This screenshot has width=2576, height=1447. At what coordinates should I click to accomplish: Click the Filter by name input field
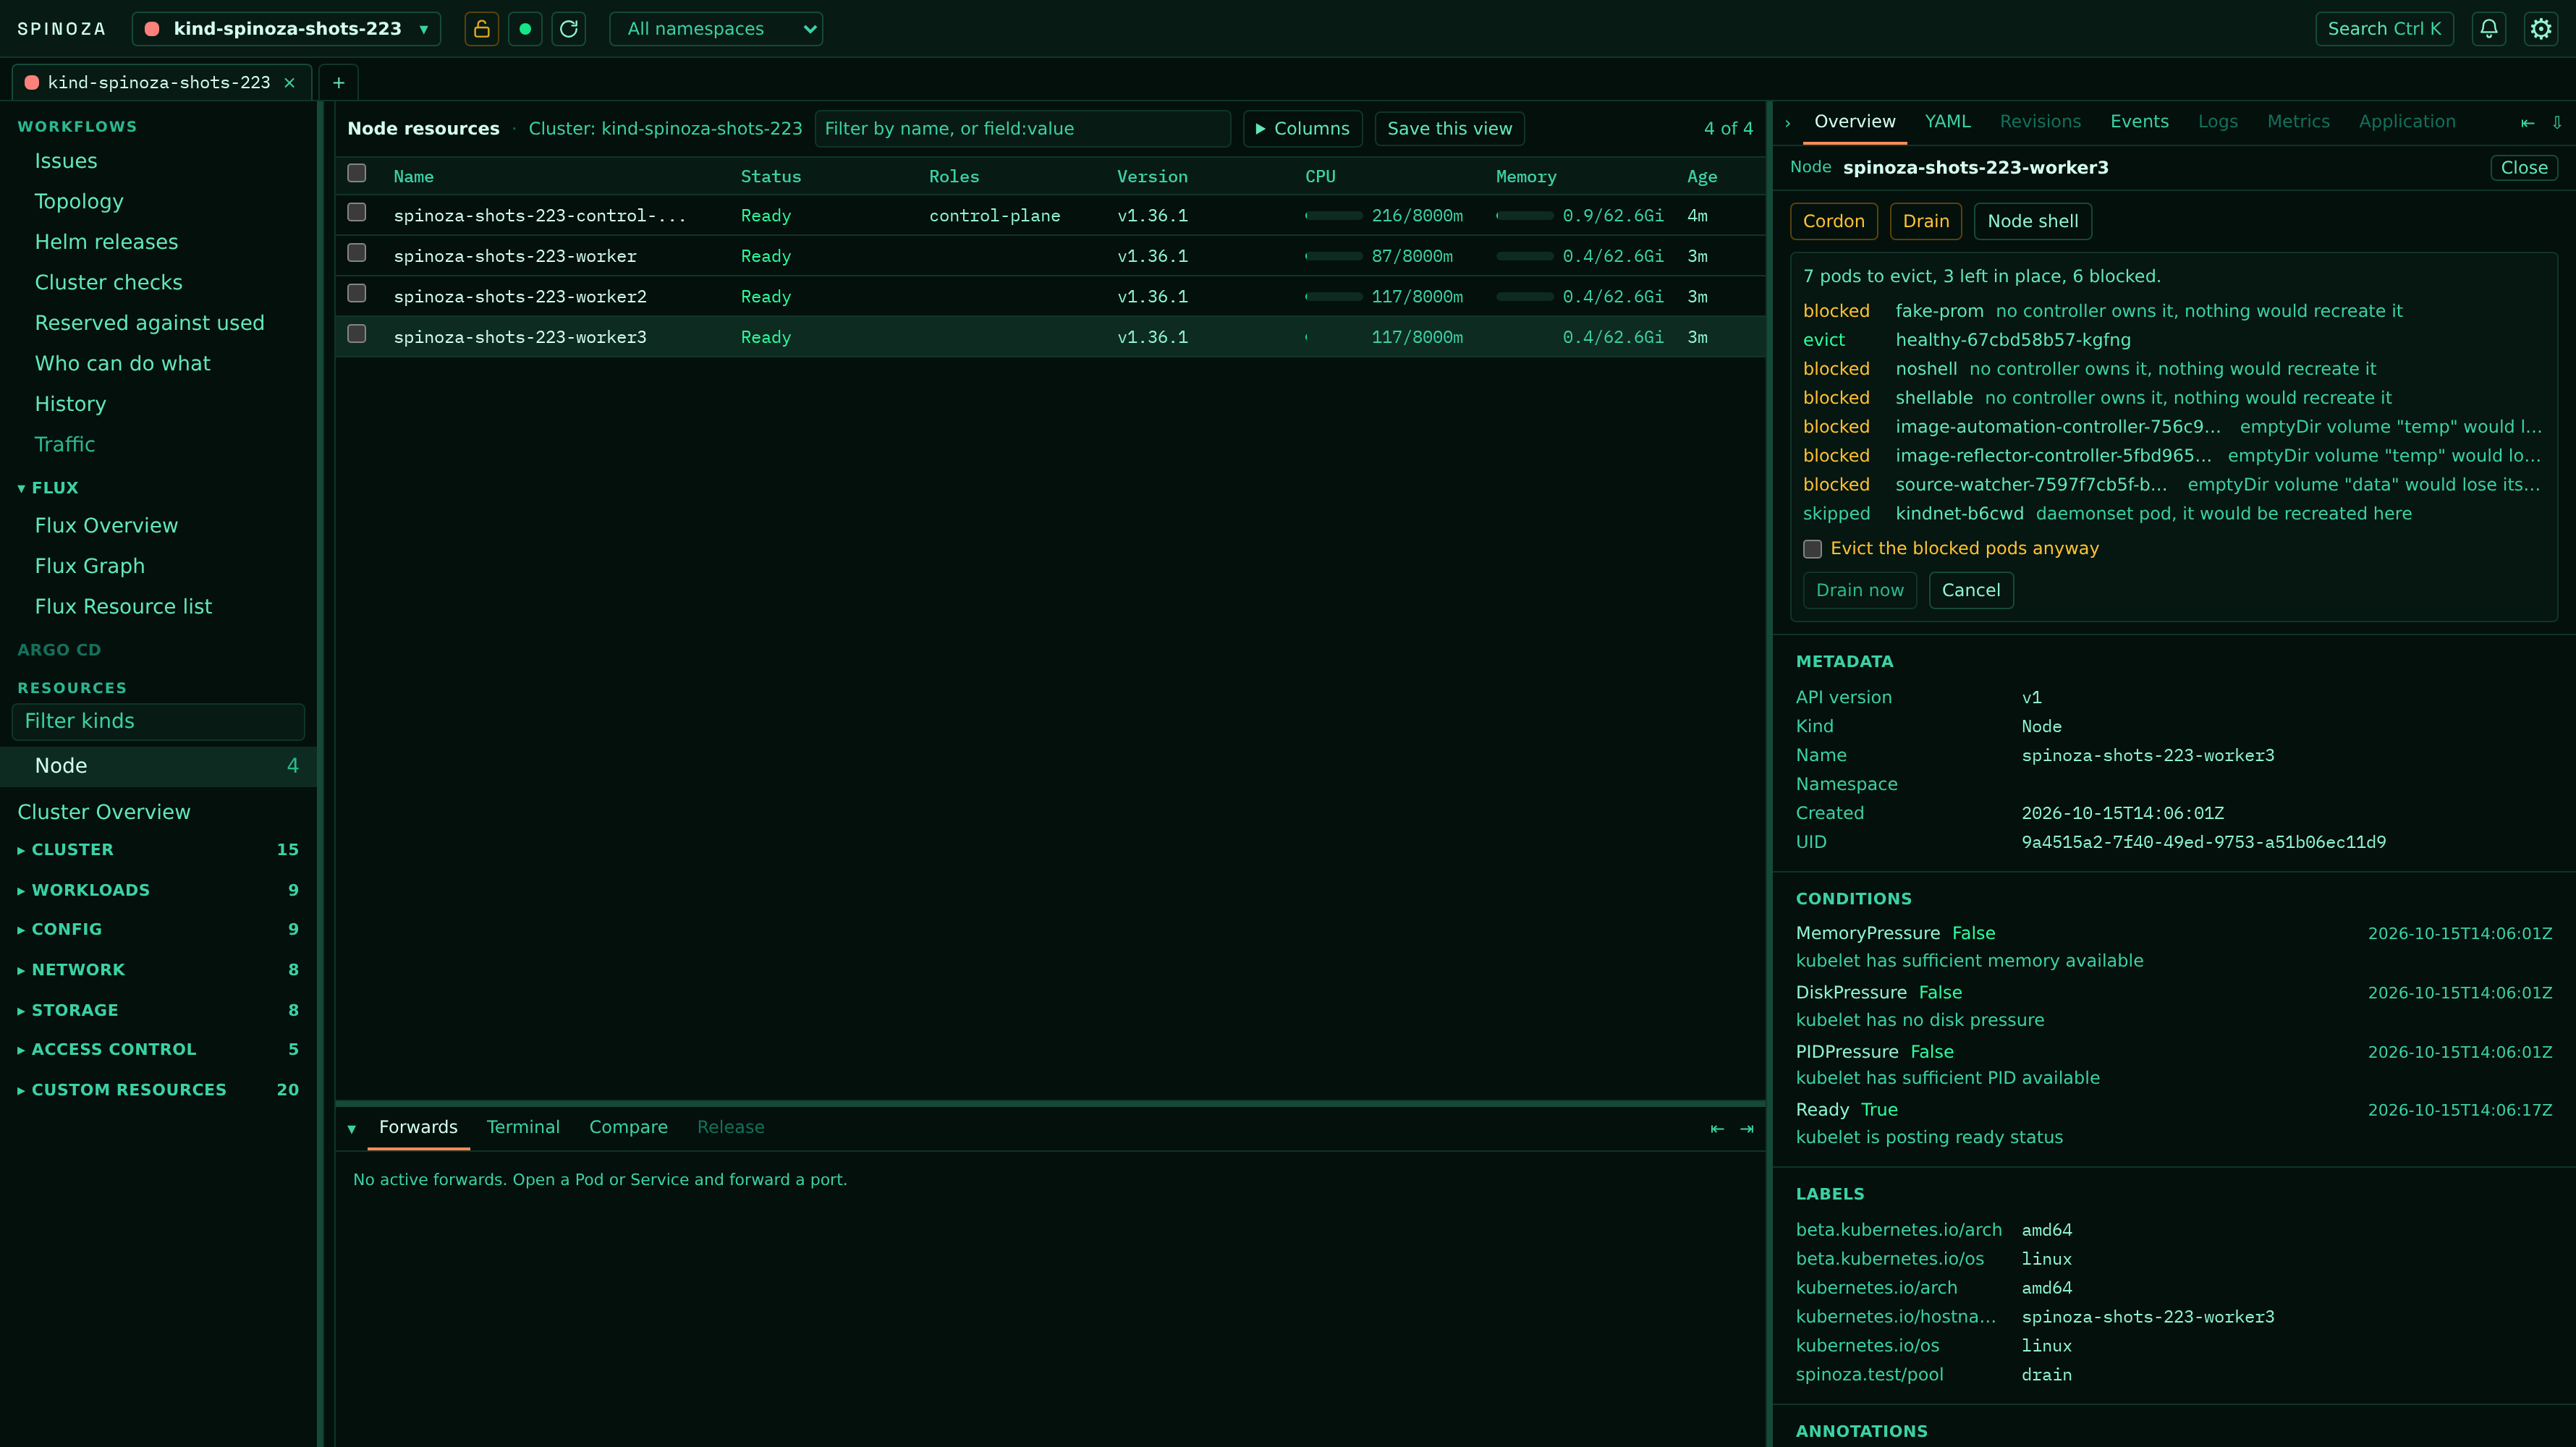tap(1022, 129)
